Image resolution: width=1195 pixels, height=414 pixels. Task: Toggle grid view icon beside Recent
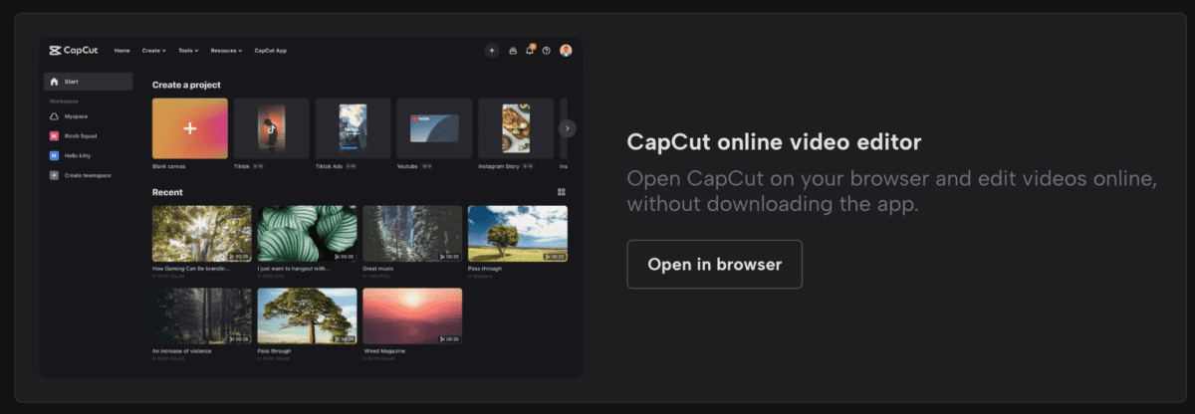562,192
